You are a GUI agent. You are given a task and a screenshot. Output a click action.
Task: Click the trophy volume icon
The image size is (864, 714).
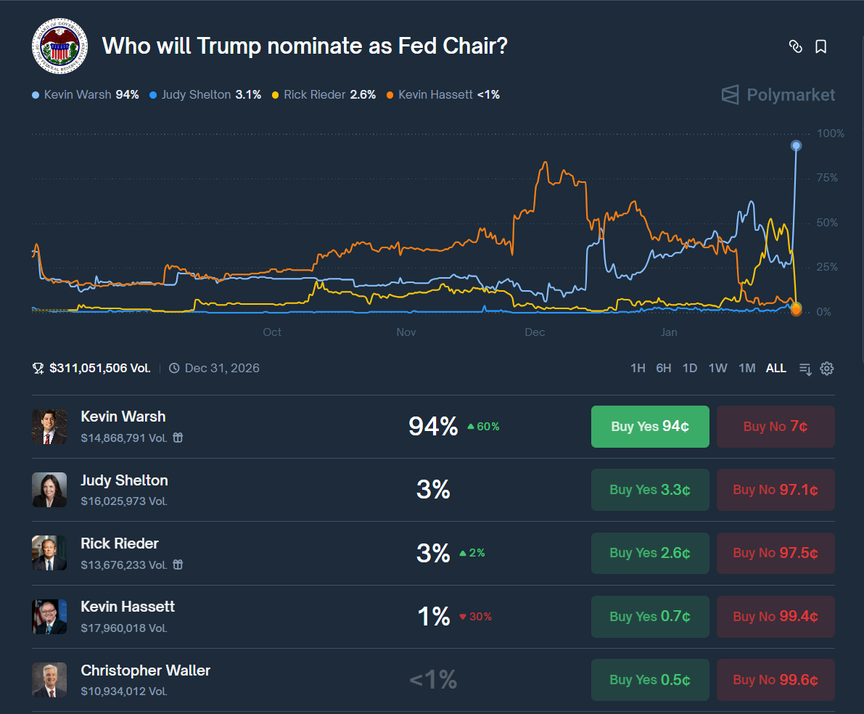(x=38, y=369)
